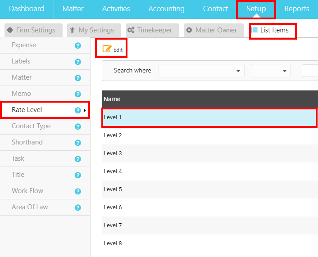
Task: Switch to the List Items tab
Action: [273, 31]
